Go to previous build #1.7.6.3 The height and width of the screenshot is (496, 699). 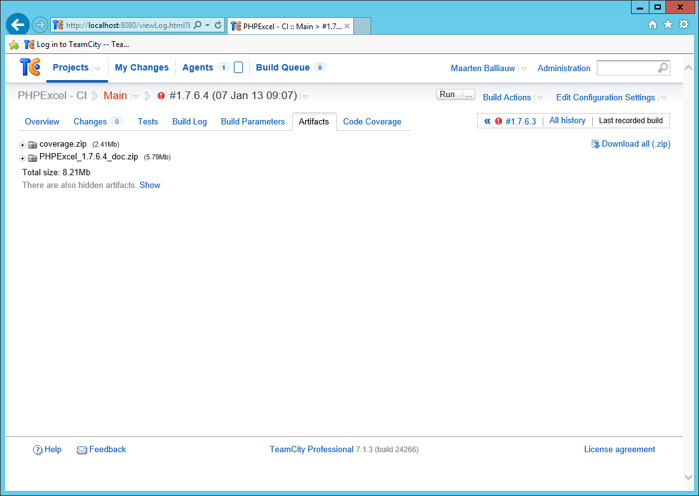520,121
